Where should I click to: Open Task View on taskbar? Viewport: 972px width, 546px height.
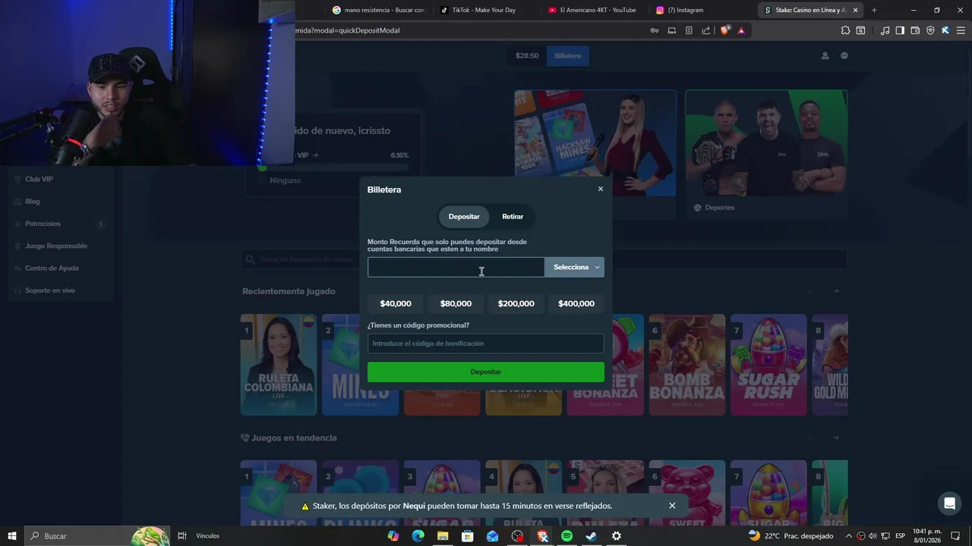(182, 536)
